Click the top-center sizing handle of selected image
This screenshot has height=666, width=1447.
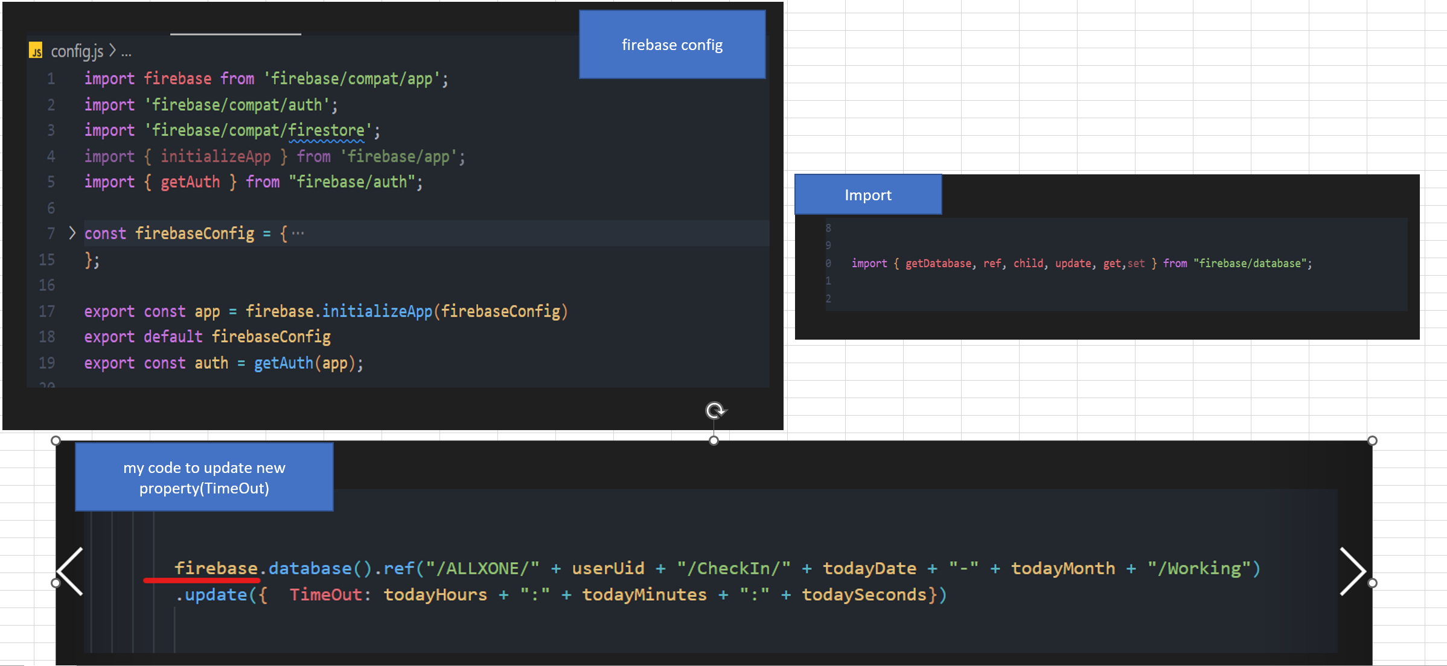714,441
